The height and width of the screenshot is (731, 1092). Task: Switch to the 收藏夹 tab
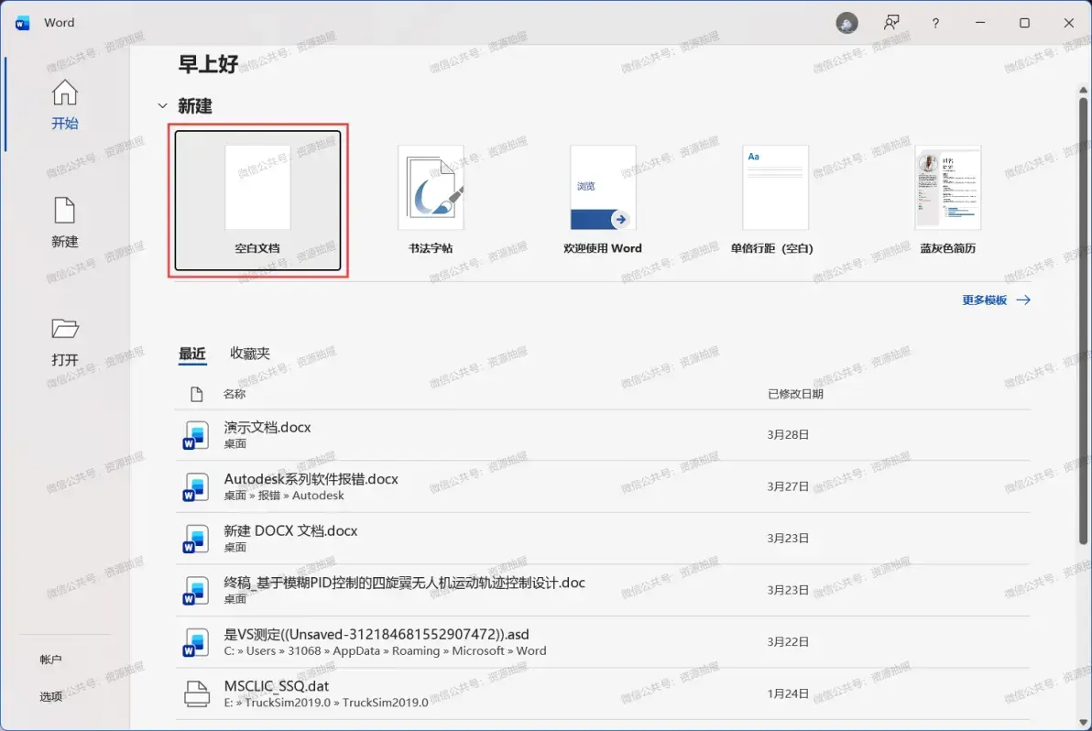click(250, 354)
